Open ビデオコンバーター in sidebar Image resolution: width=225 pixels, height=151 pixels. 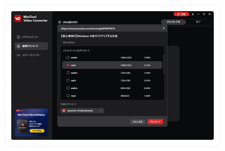coord(31,37)
